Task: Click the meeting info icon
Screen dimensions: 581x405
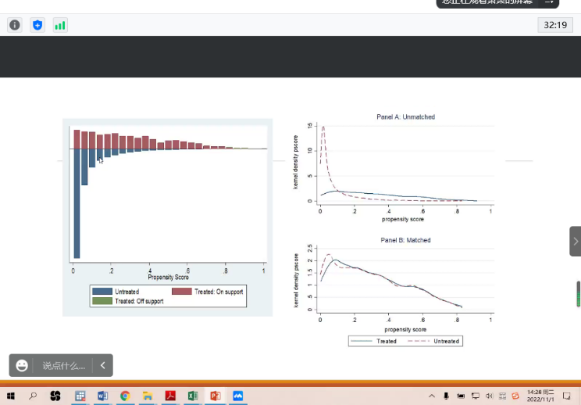Action: tap(15, 25)
